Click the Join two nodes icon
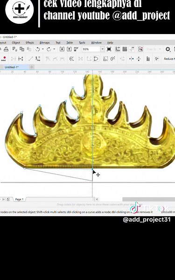Screen dimensions: 175x280 pyautogui.click(x=14, y=59)
